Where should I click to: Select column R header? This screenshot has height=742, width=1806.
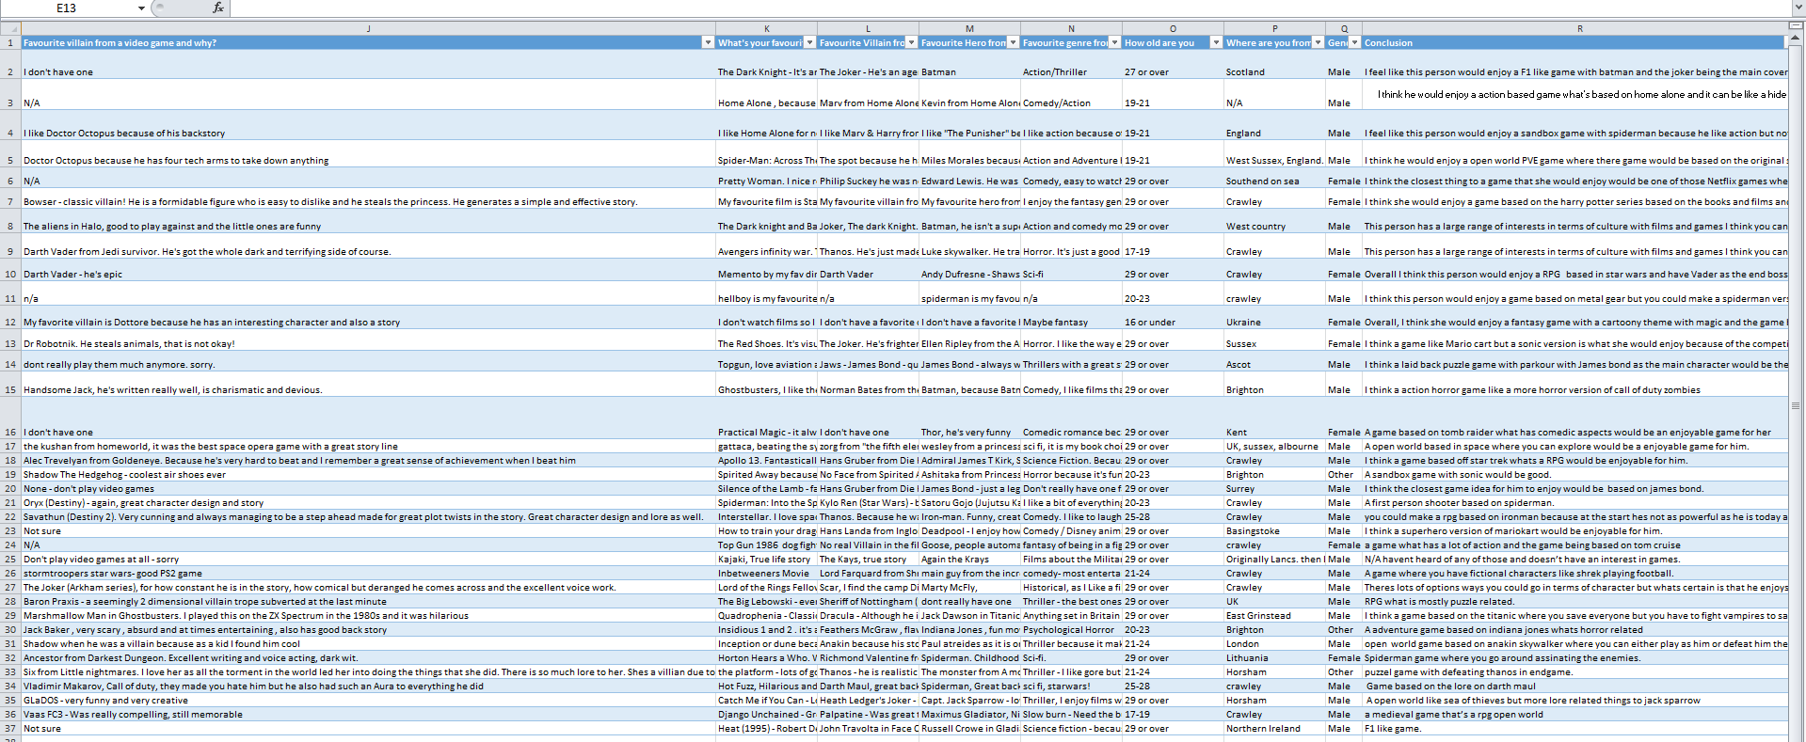point(1579,29)
